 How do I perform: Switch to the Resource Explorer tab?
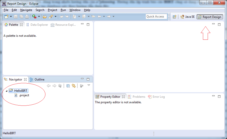coord(63,25)
